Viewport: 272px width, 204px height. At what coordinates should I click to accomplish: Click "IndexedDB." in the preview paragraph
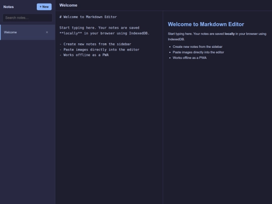[176, 39]
